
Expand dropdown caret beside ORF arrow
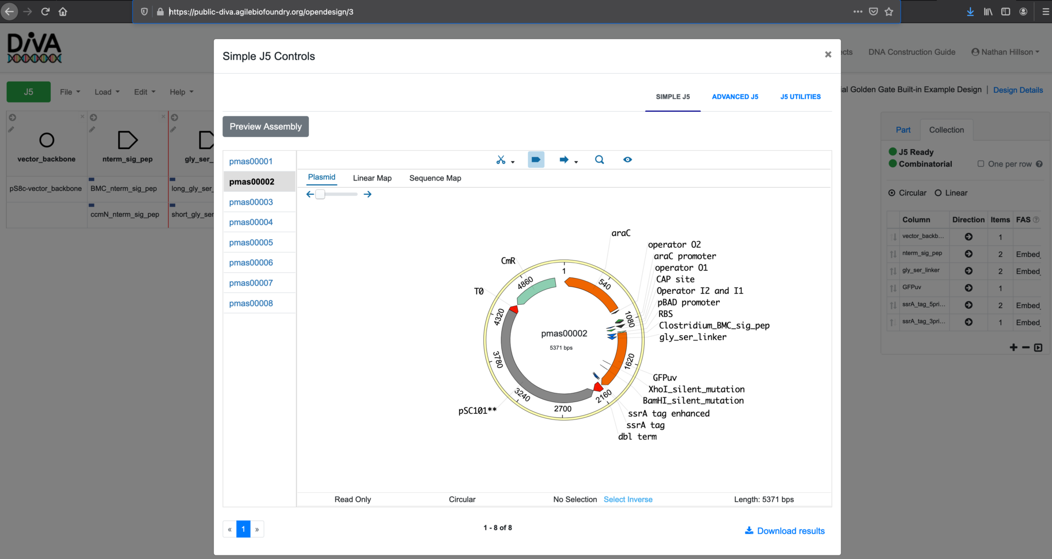pos(576,162)
